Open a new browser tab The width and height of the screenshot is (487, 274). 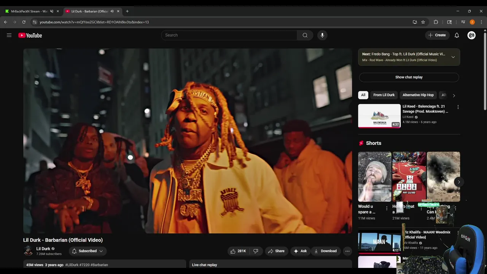(x=127, y=11)
